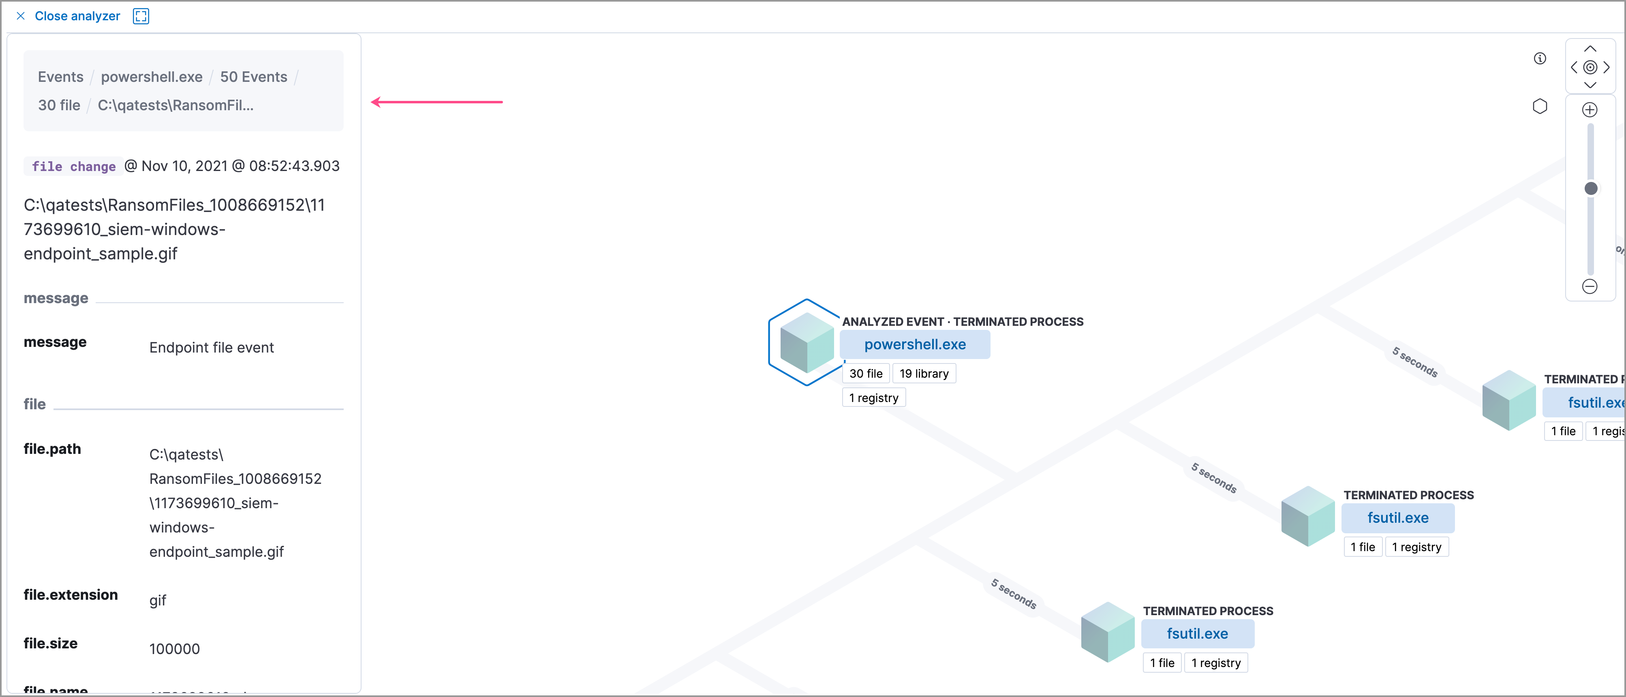Image resolution: width=1626 pixels, height=697 pixels.
Task: Expand the 30 file events pill on powershell.exe
Action: pos(865,374)
